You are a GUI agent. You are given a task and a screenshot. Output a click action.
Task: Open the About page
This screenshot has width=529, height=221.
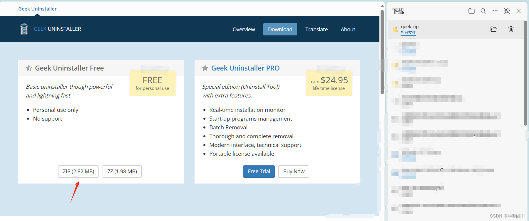click(x=348, y=29)
